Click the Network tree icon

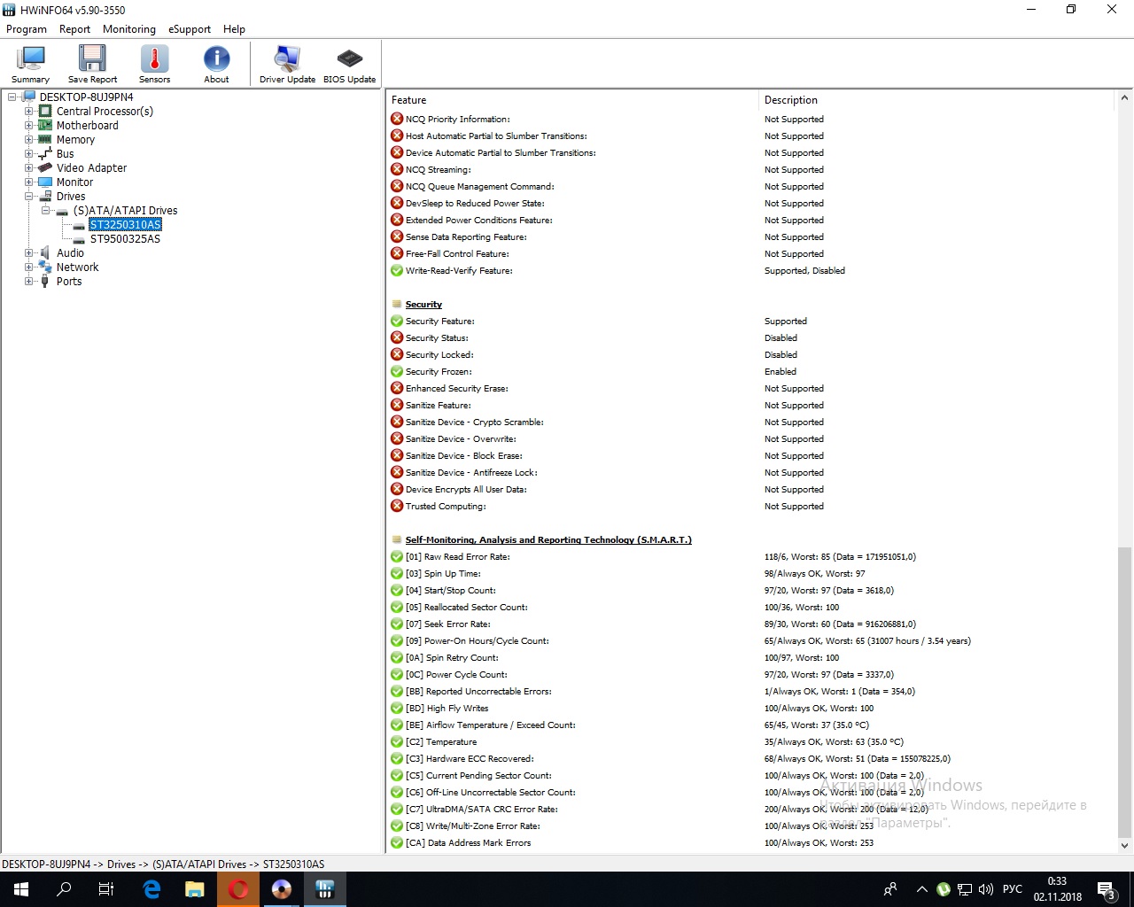[x=45, y=267]
